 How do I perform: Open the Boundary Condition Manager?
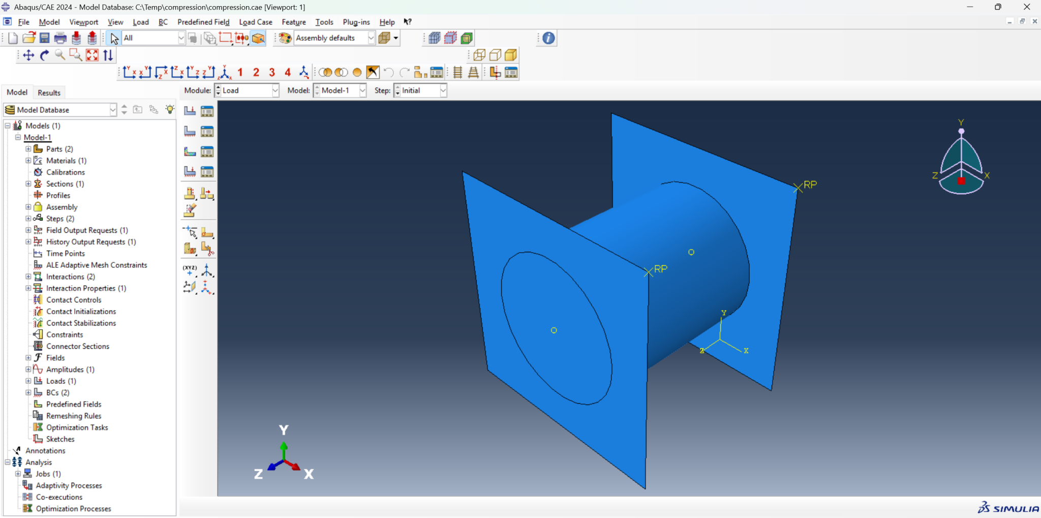[x=207, y=131]
